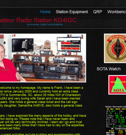Click the Summerville, South Carolina EM93va subtitle

pyautogui.click(x=45, y=25)
